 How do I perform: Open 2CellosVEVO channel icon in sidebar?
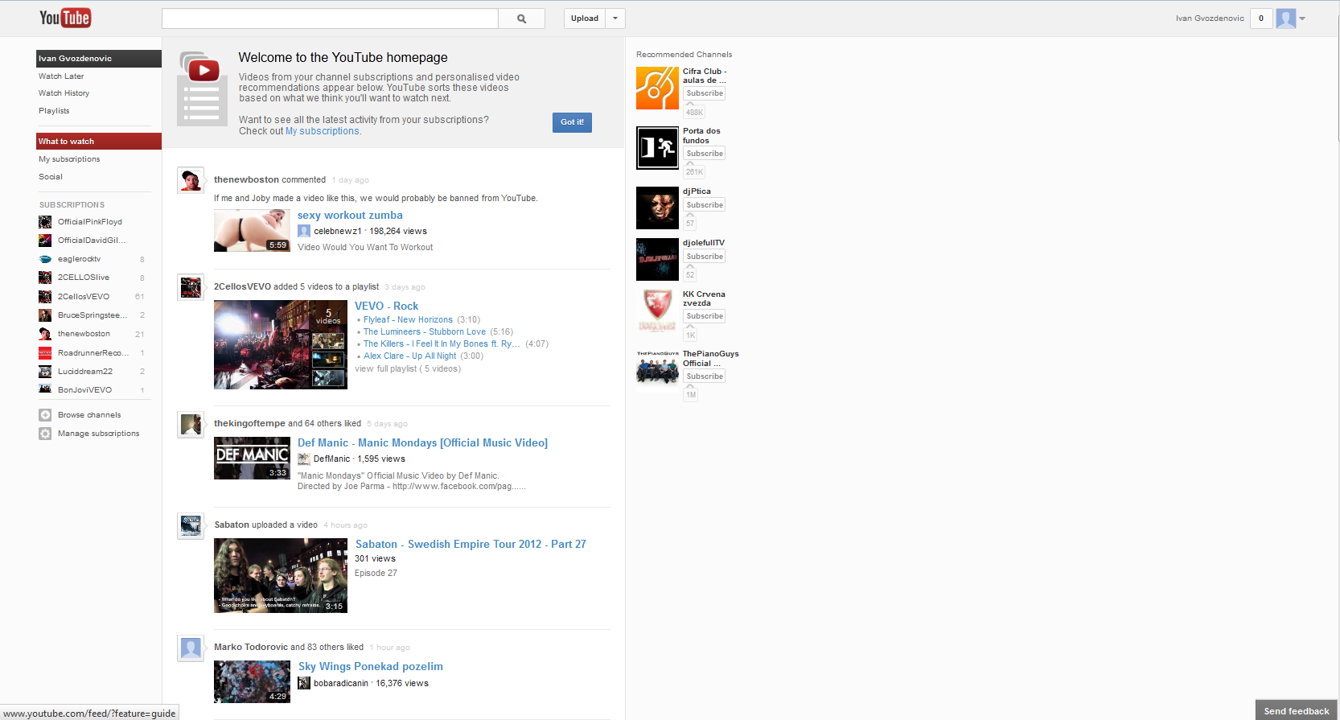tap(45, 297)
